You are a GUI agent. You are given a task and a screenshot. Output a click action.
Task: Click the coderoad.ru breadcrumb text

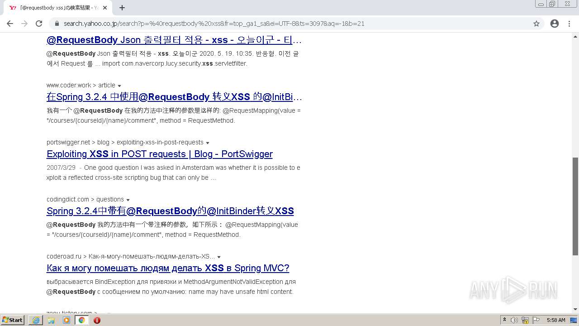131,256
